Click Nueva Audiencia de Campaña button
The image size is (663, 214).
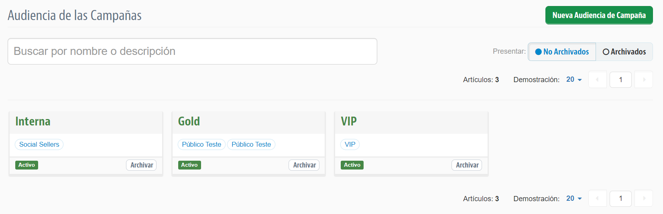click(599, 15)
